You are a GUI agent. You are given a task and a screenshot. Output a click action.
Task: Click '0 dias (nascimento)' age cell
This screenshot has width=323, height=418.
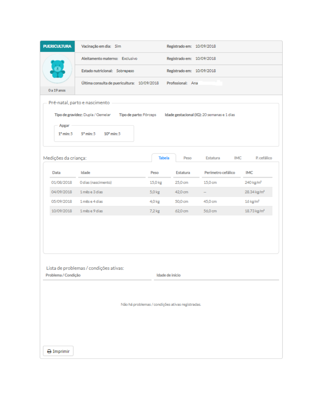click(x=96, y=182)
